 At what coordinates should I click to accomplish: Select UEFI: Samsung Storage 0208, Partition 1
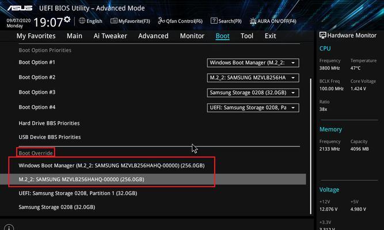coord(78,193)
